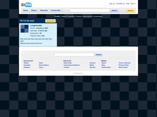Go to the Home tab
This screenshot has height=117, width=157.
point(26,10)
